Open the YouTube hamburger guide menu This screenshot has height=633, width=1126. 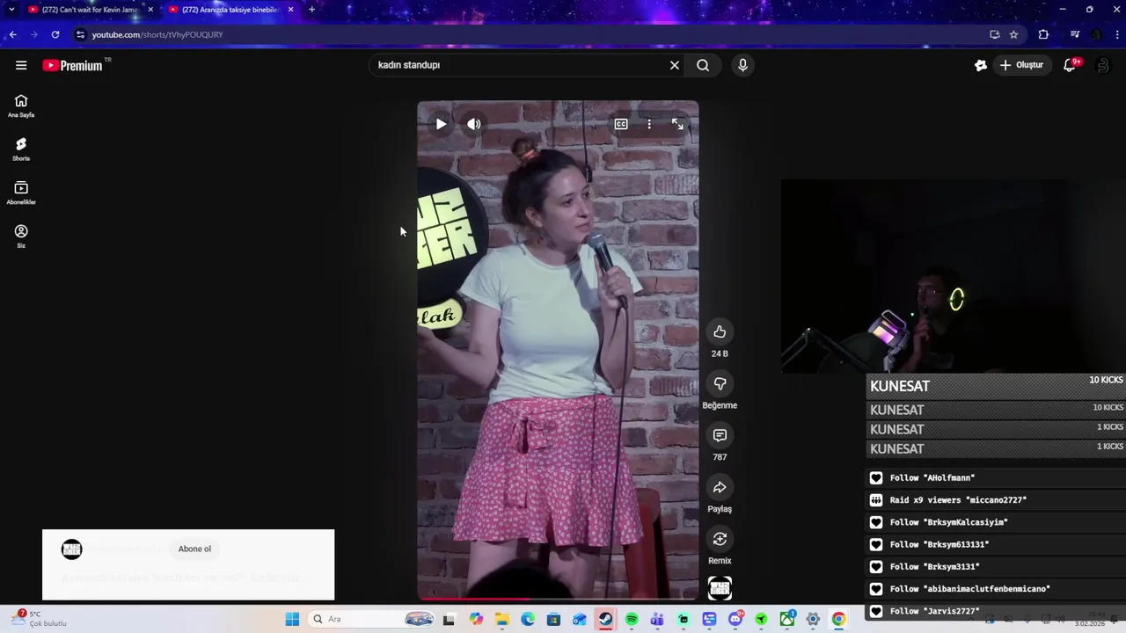[x=21, y=65]
